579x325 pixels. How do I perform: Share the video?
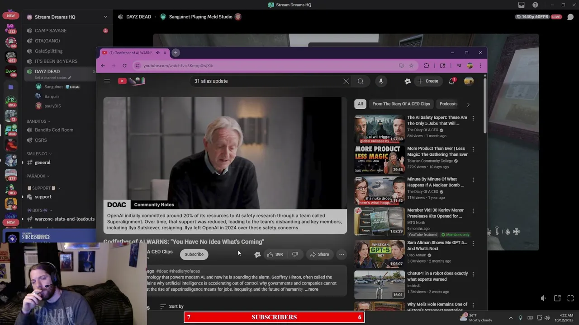point(319,255)
